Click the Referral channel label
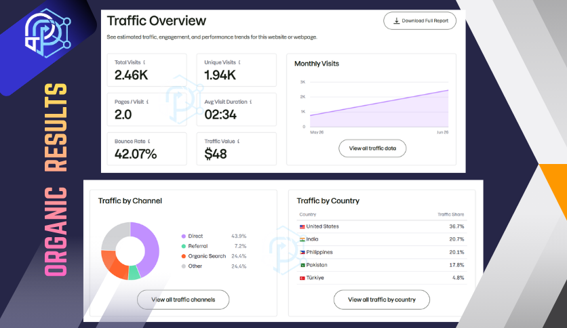 [198, 246]
